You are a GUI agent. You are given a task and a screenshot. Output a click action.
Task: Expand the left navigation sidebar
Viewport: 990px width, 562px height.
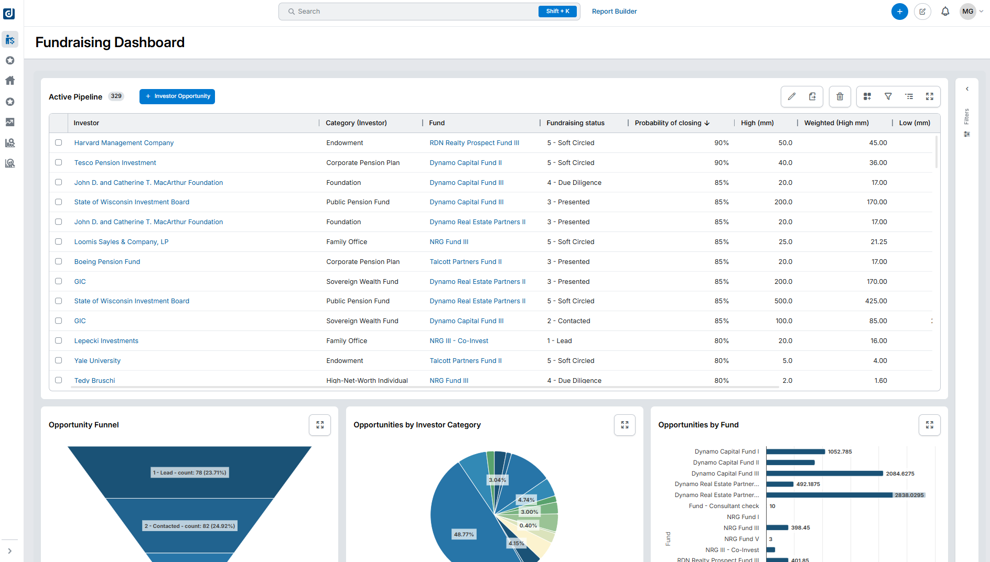10,551
